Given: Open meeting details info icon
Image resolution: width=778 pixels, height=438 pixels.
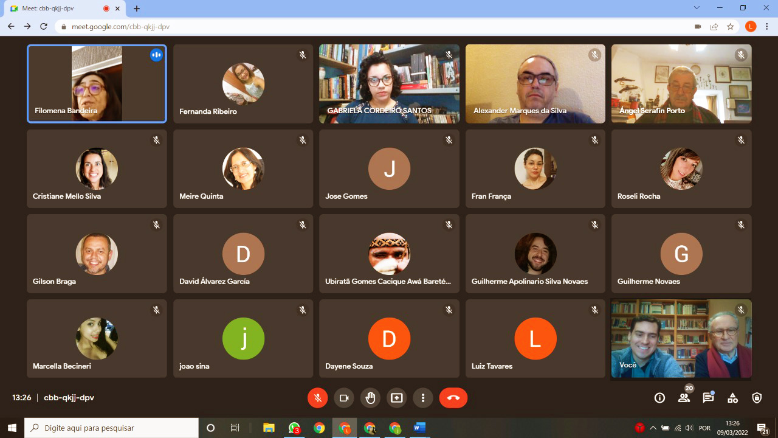Looking at the screenshot, I should pos(659,398).
